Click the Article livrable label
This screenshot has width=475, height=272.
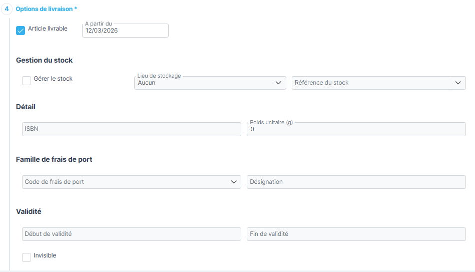pos(48,29)
